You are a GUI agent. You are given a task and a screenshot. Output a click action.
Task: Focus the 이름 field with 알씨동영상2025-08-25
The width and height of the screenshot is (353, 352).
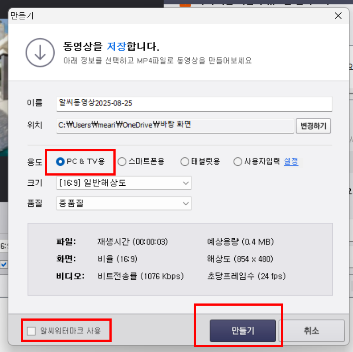[x=194, y=104]
